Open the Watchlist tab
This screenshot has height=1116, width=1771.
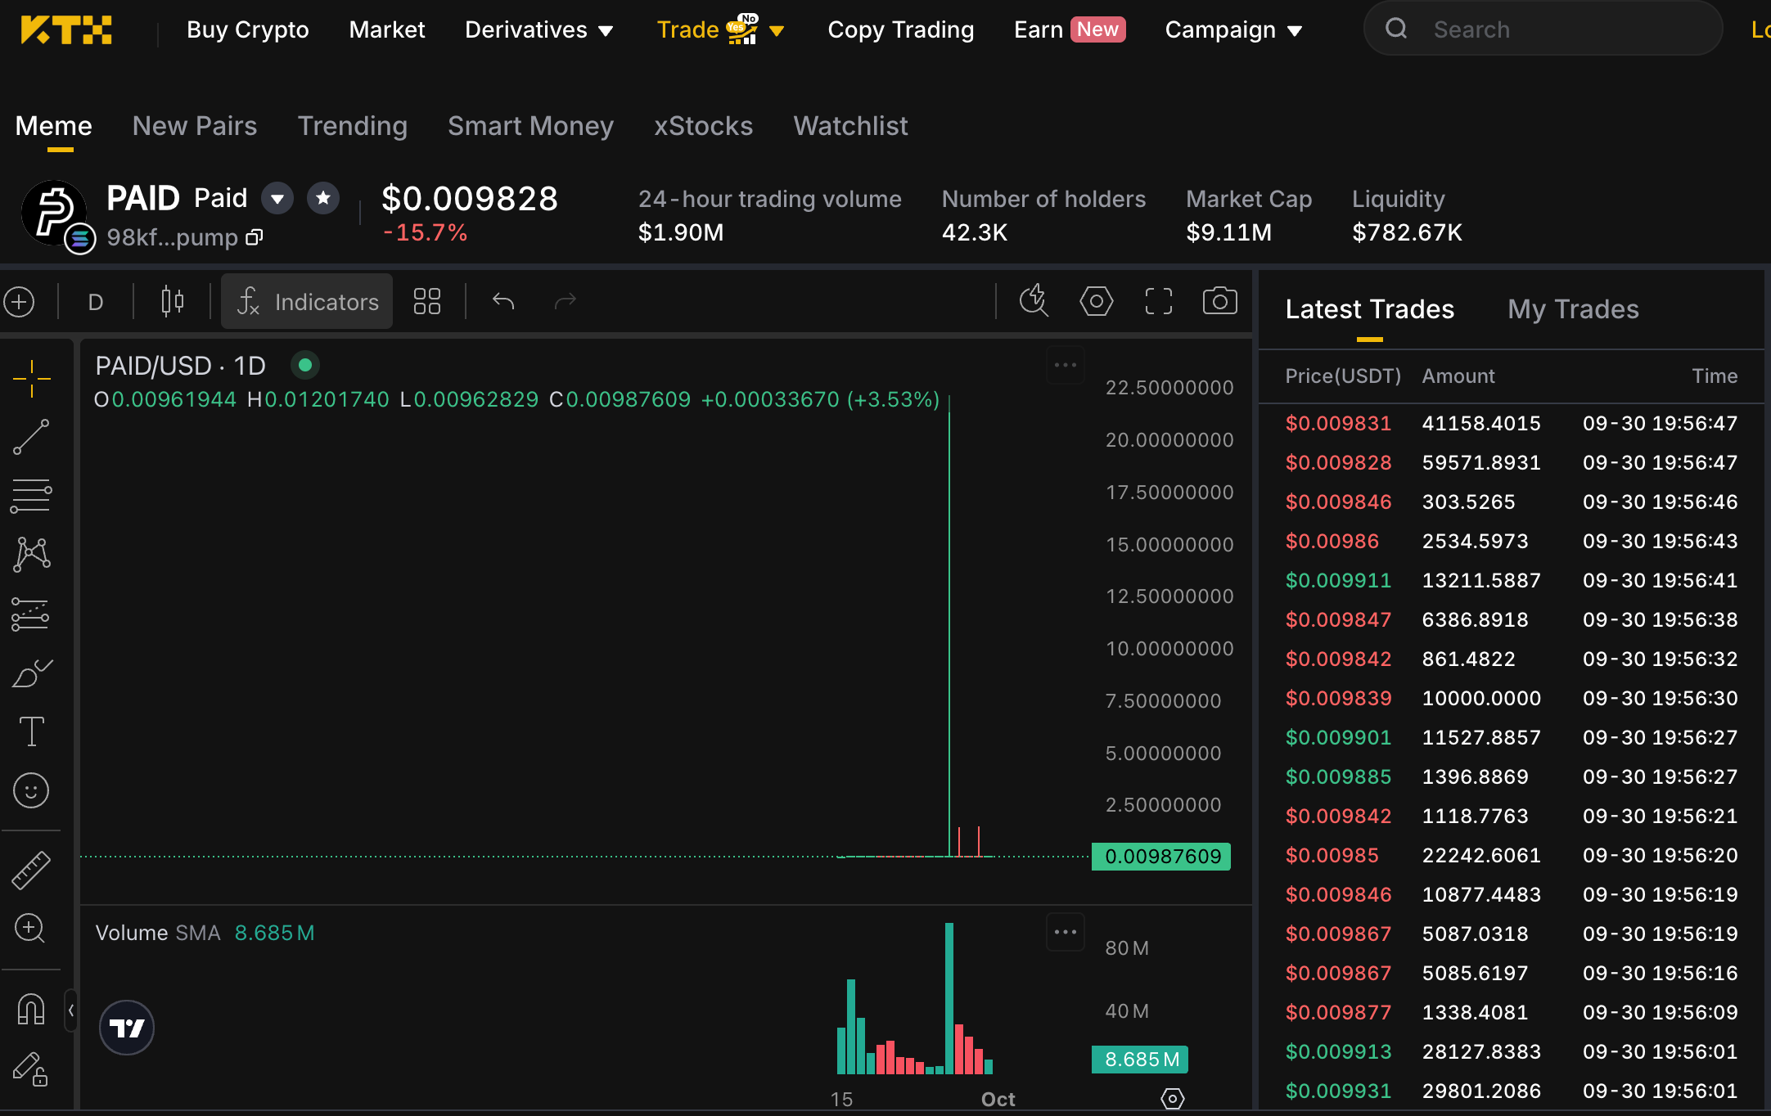[851, 126]
